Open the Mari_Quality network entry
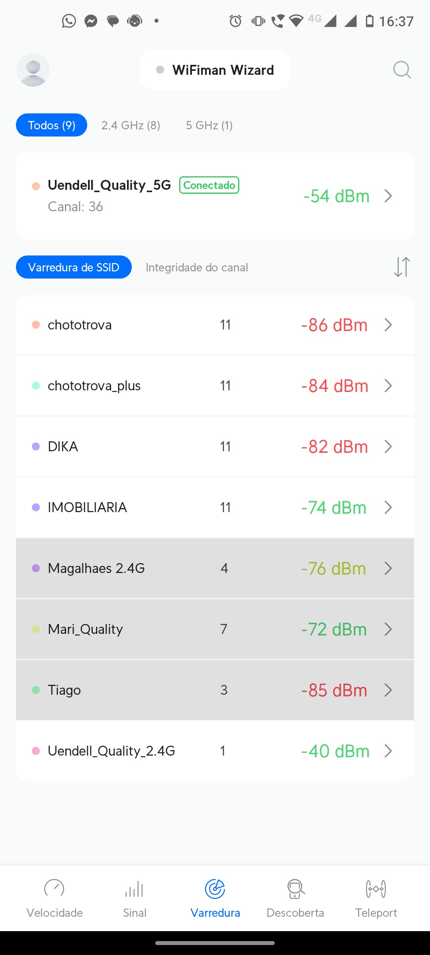Screen dimensions: 430x955 coord(215,629)
